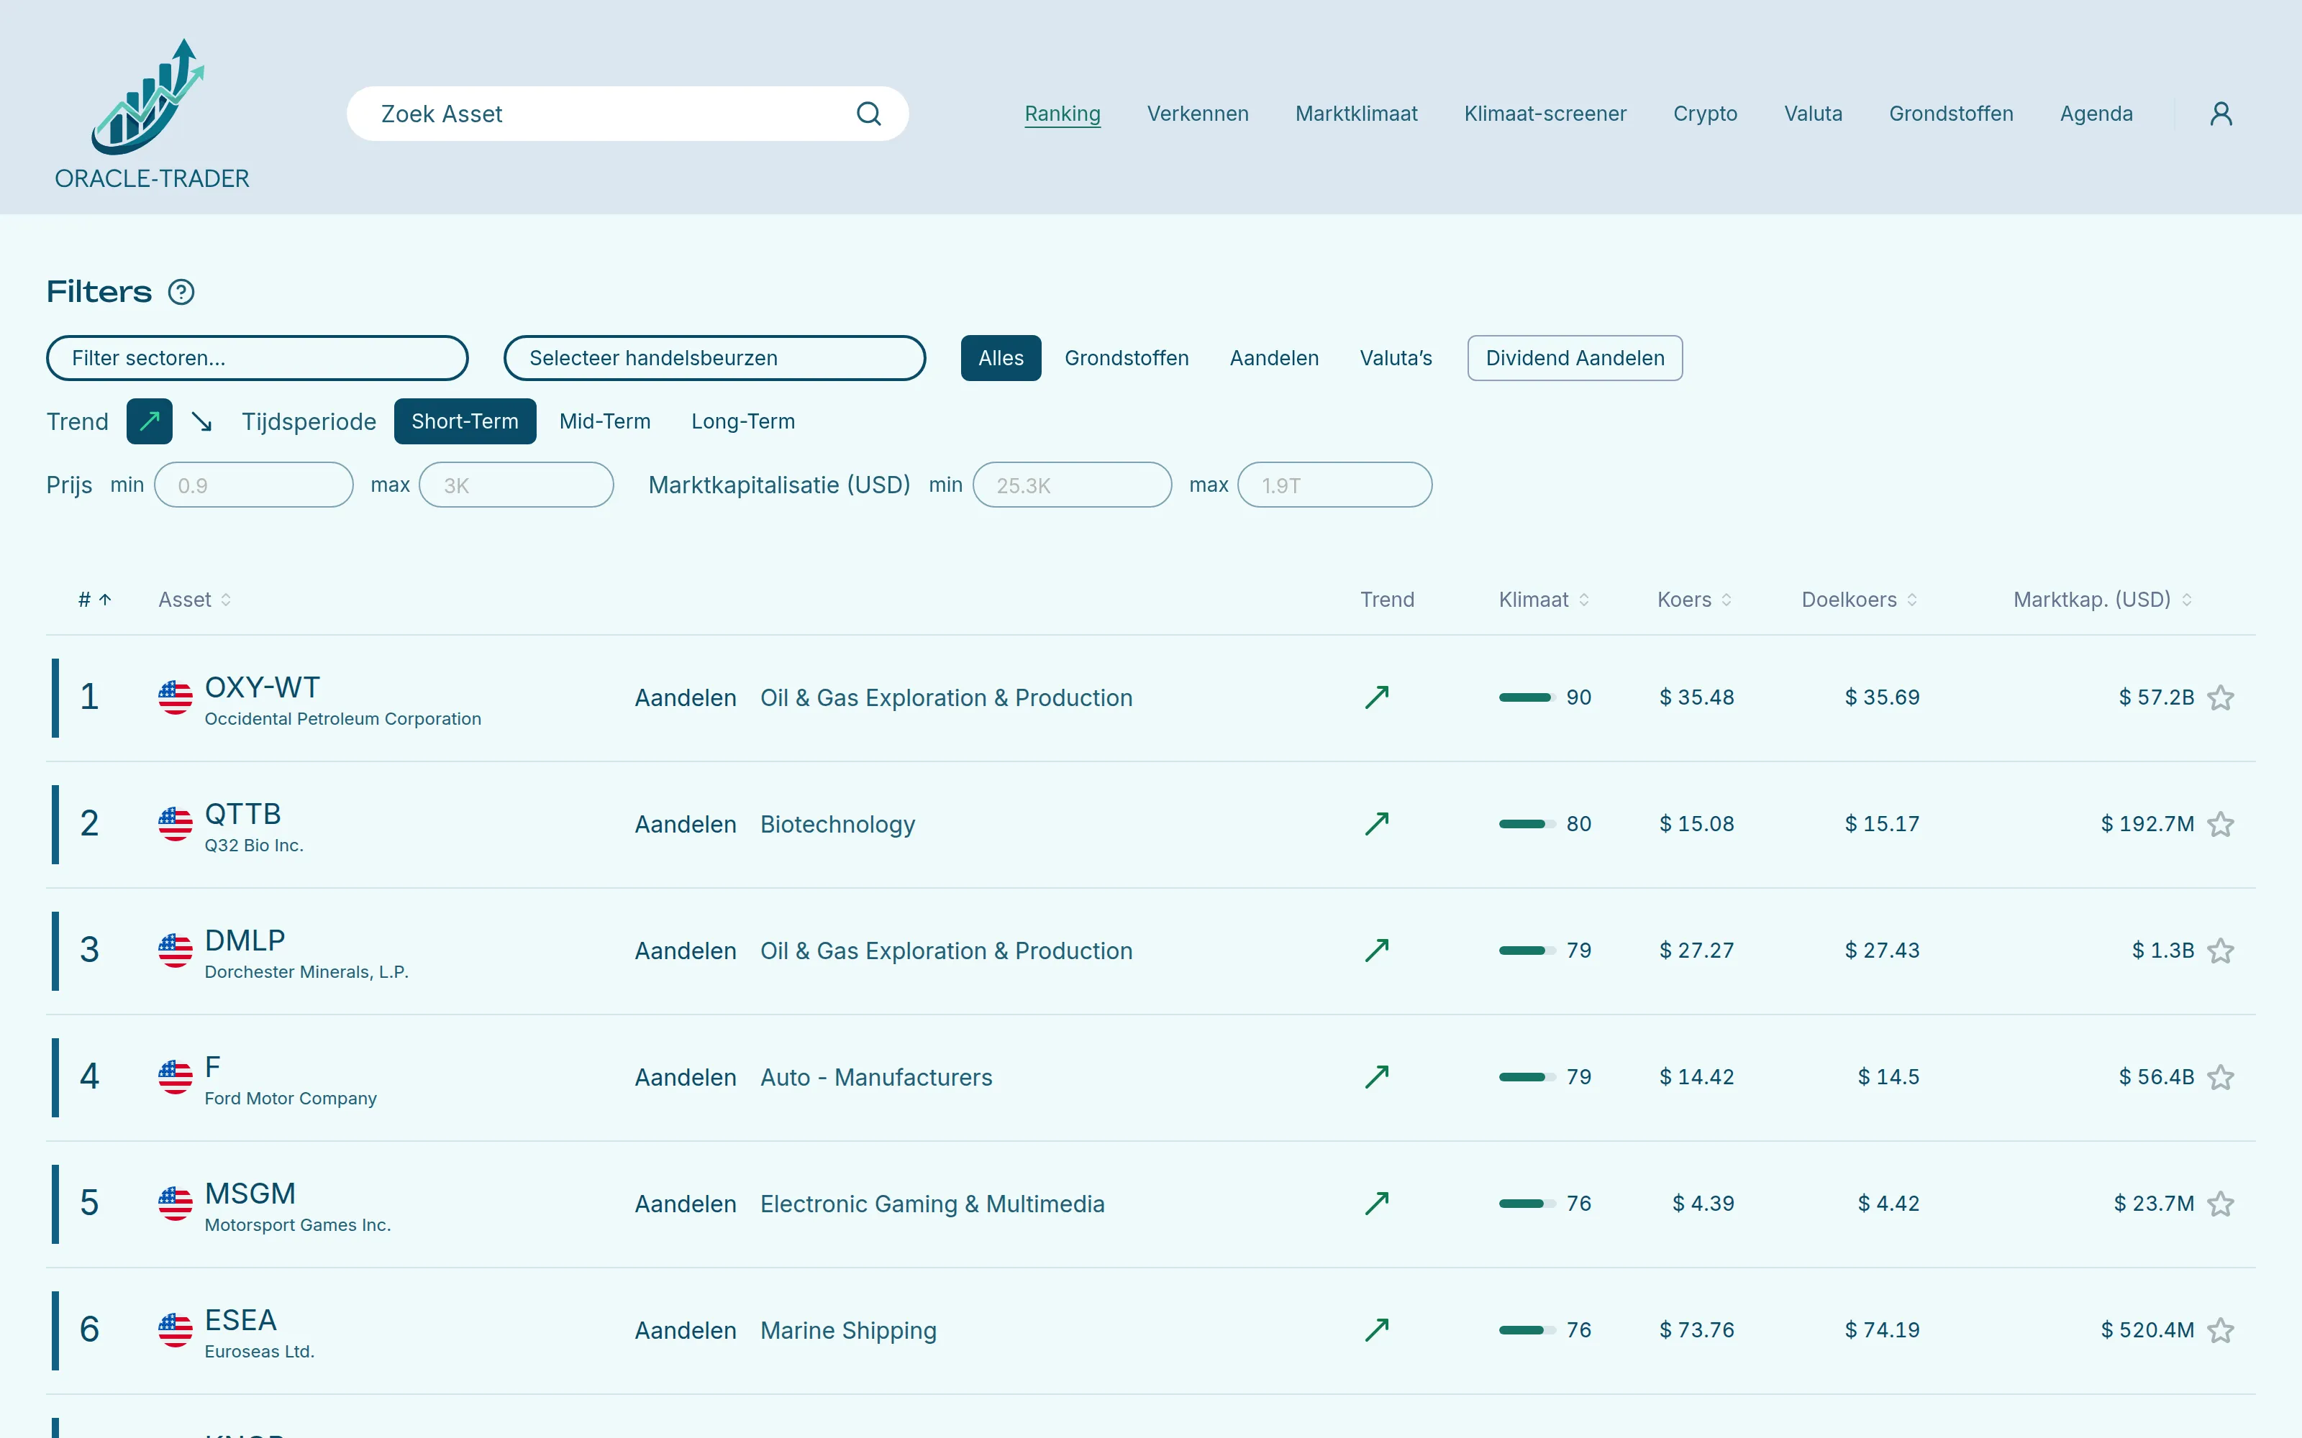Add OXY-WT to favorites with the star
The image size is (2302, 1438).
[x=2220, y=698]
